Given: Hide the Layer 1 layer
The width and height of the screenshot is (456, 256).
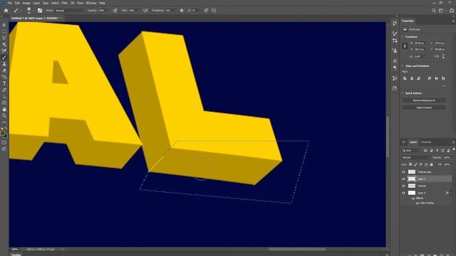Looking at the screenshot, I should pos(403,179).
